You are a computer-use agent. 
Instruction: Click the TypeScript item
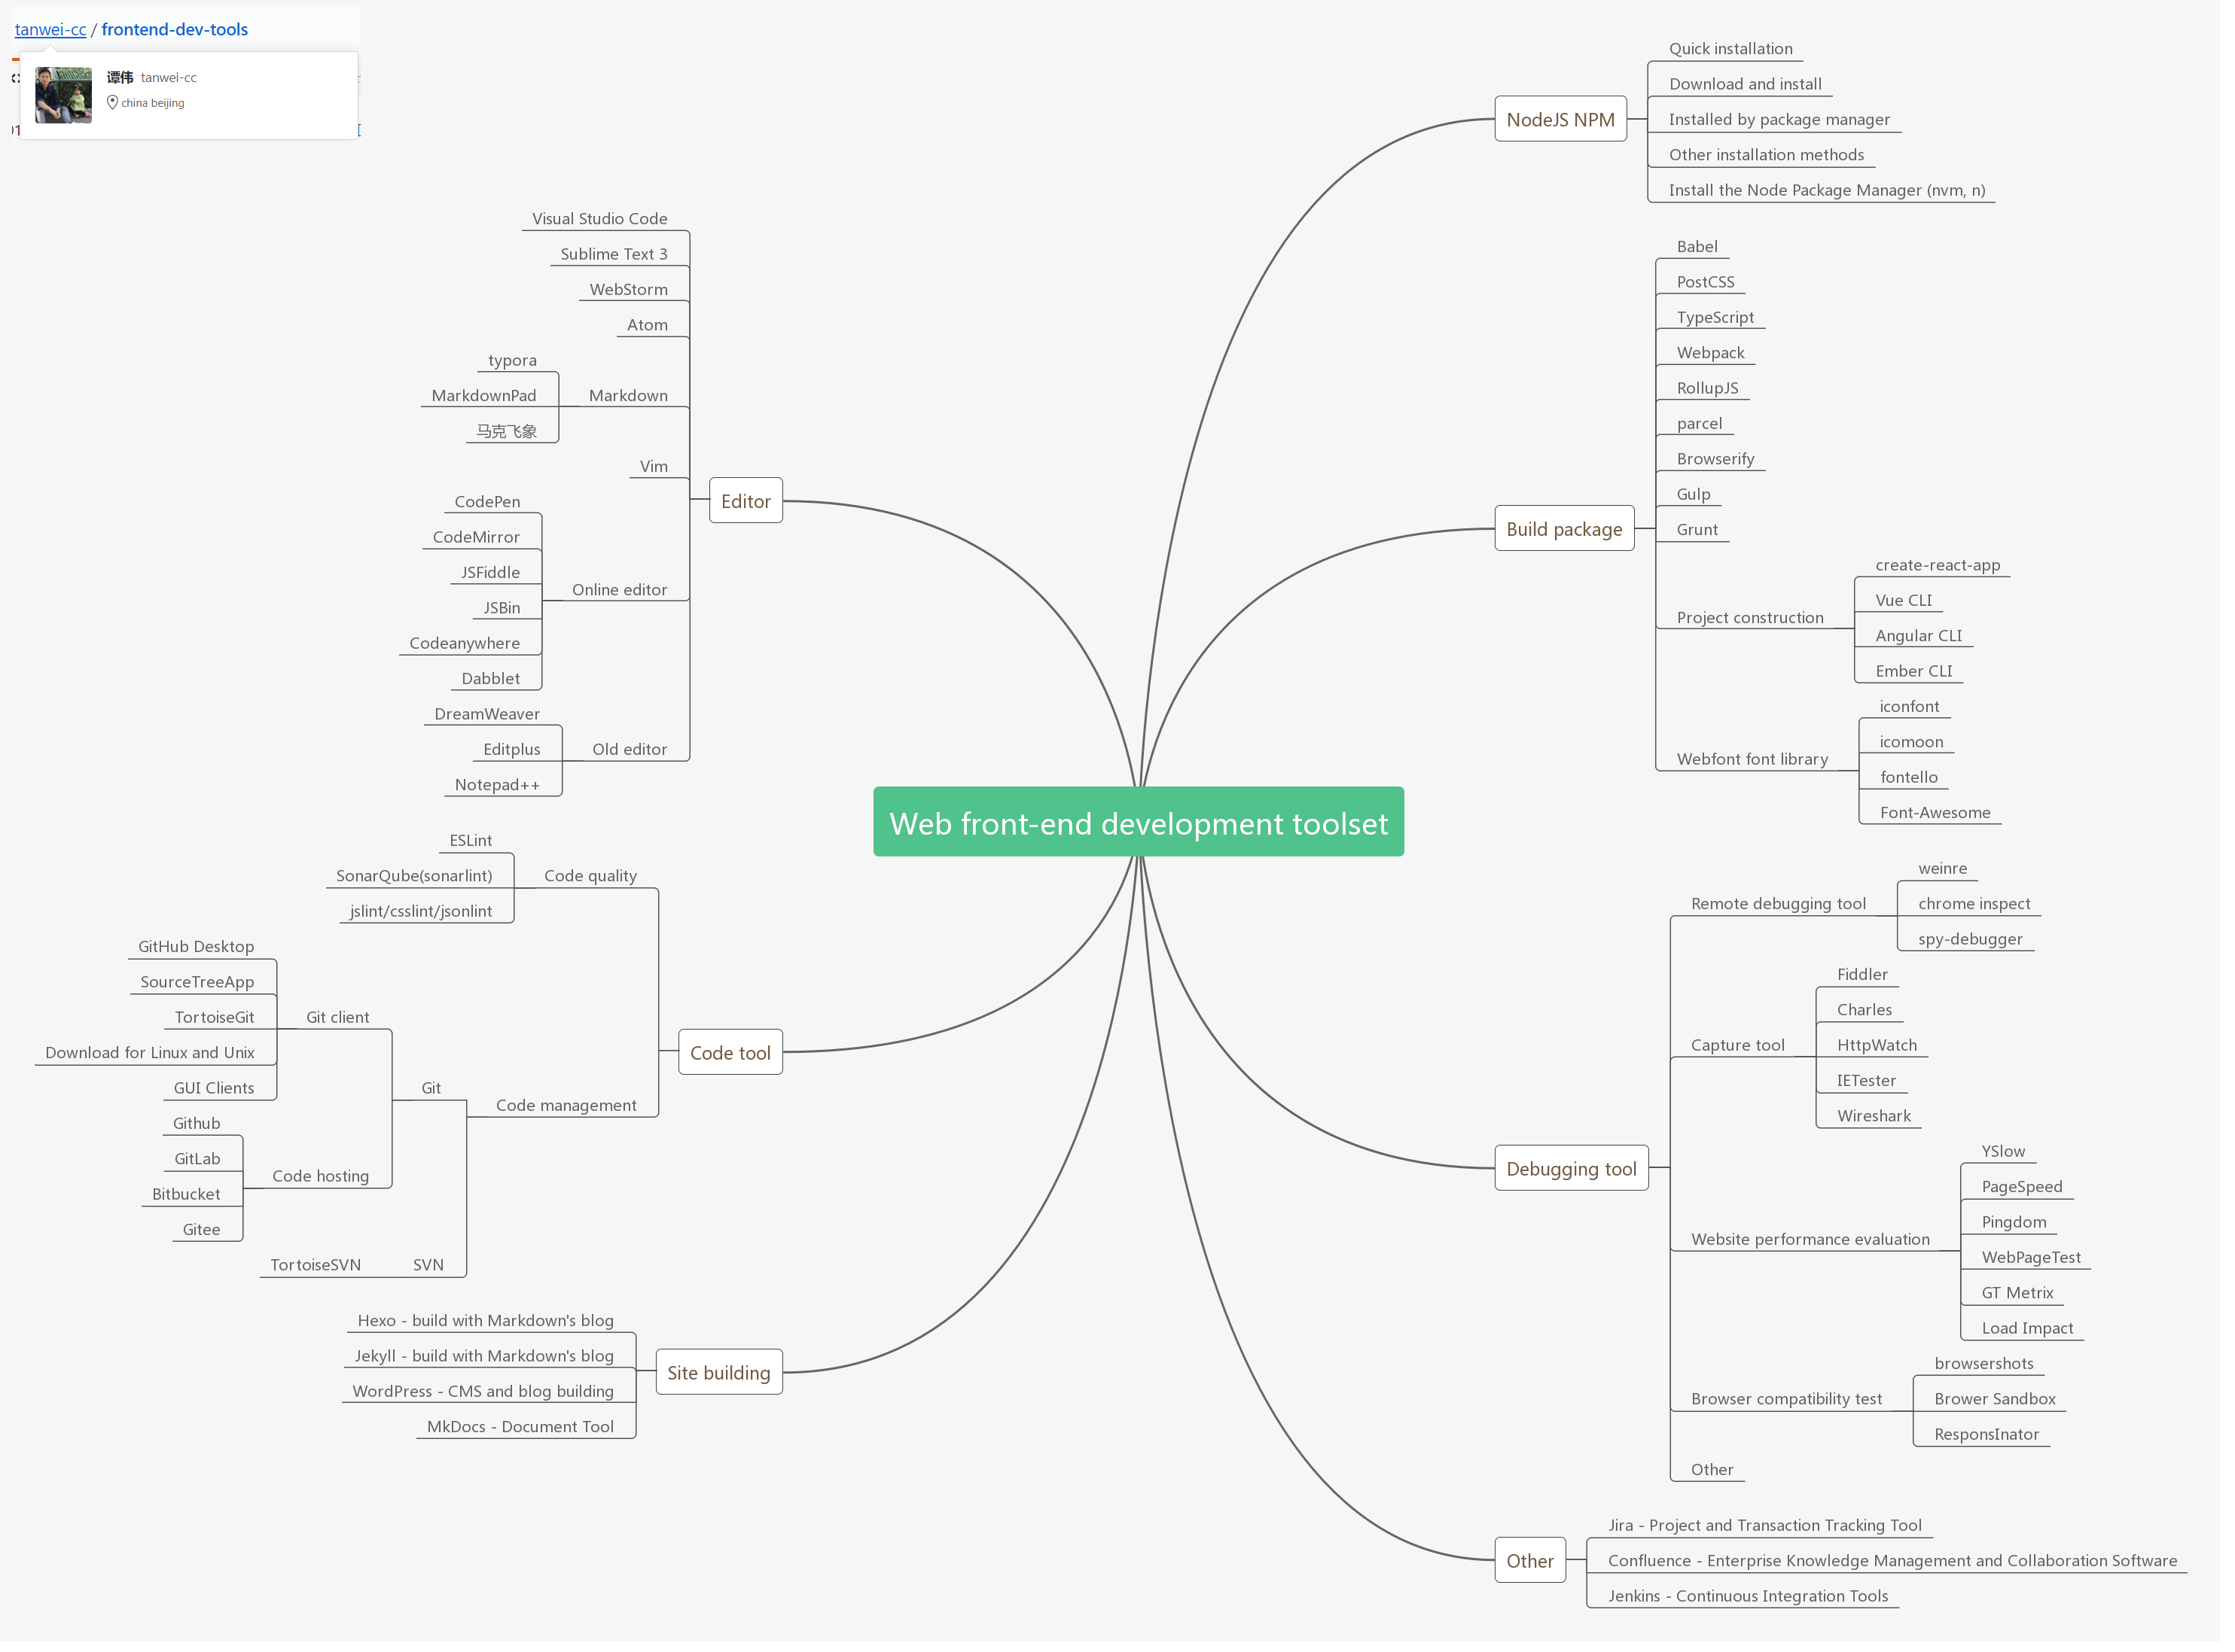(x=1726, y=319)
